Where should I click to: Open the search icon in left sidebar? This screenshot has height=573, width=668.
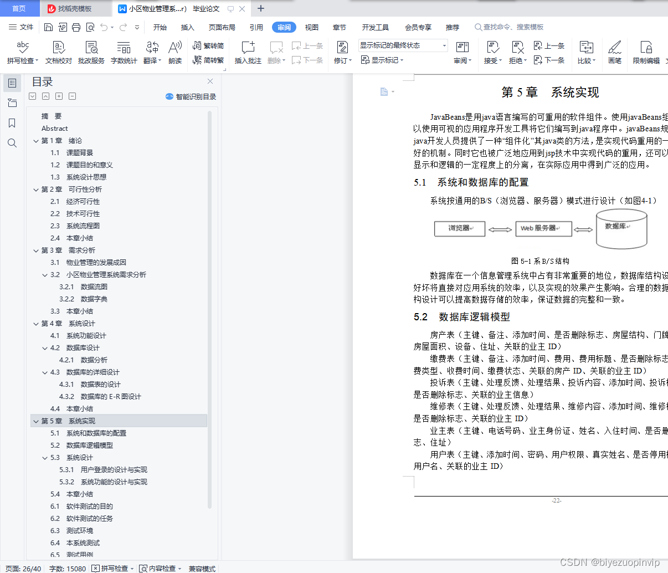[x=12, y=143]
